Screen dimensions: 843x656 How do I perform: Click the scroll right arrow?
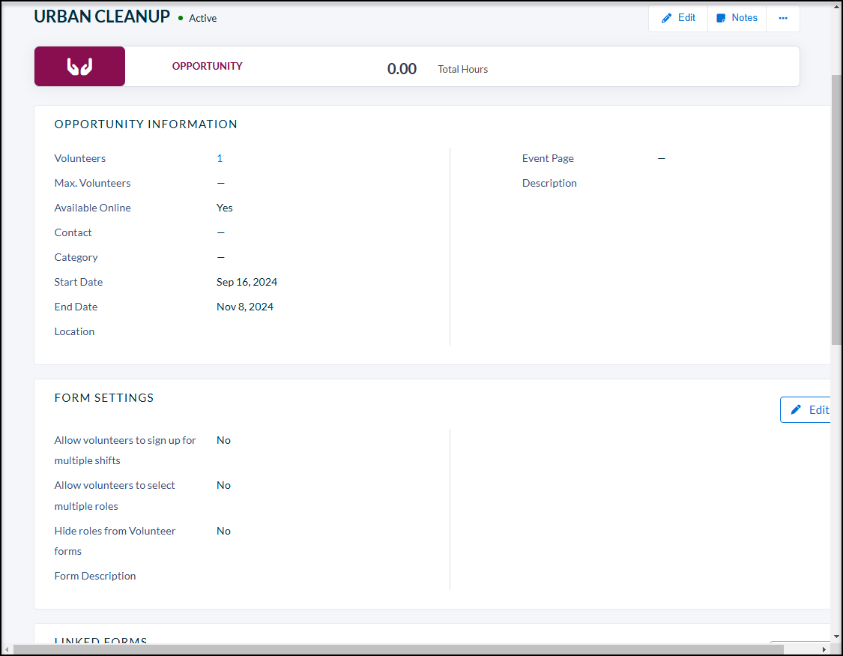(824, 649)
